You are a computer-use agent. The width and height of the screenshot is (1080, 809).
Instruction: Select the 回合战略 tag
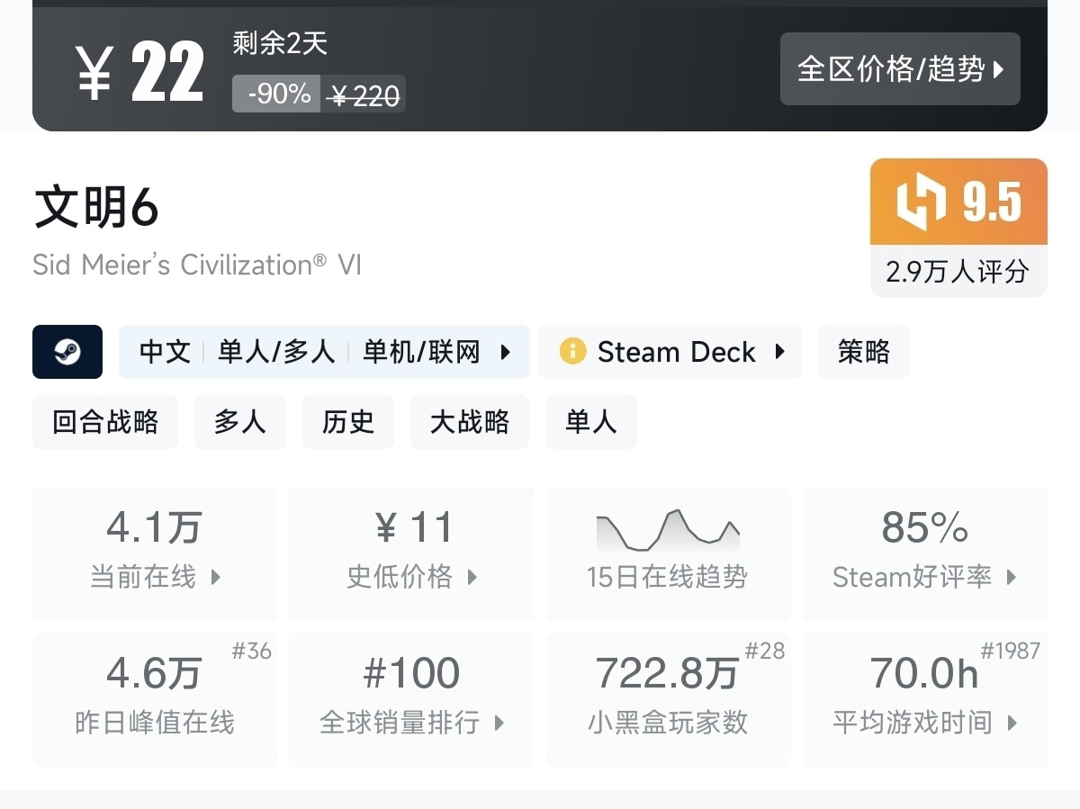(105, 422)
